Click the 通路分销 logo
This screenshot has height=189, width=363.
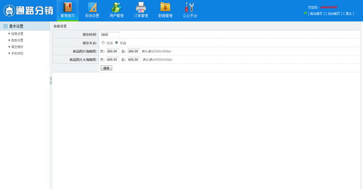click(x=28, y=11)
